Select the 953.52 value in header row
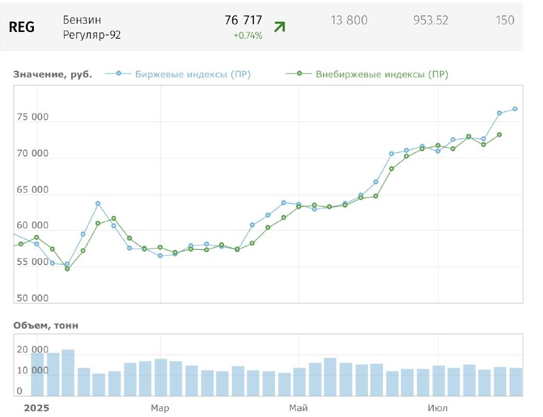543x417 pixels. pyautogui.click(x=430, y=20)
